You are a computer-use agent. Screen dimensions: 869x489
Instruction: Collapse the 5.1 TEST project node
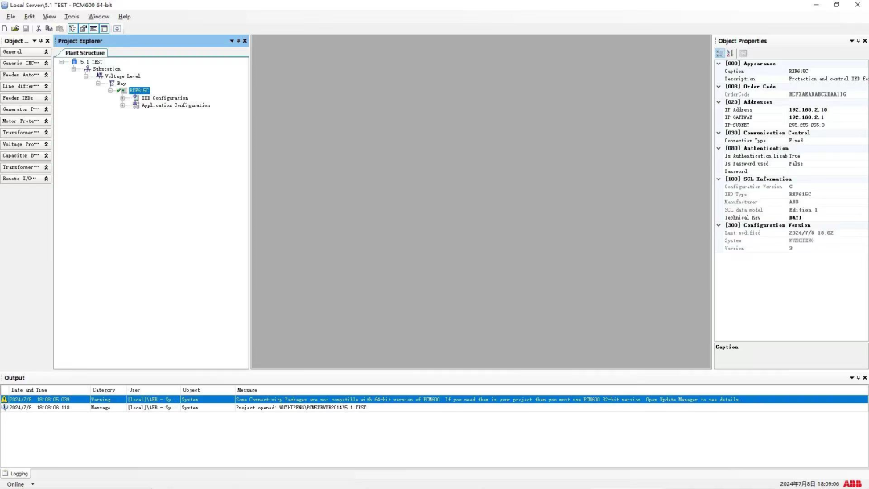61,61
